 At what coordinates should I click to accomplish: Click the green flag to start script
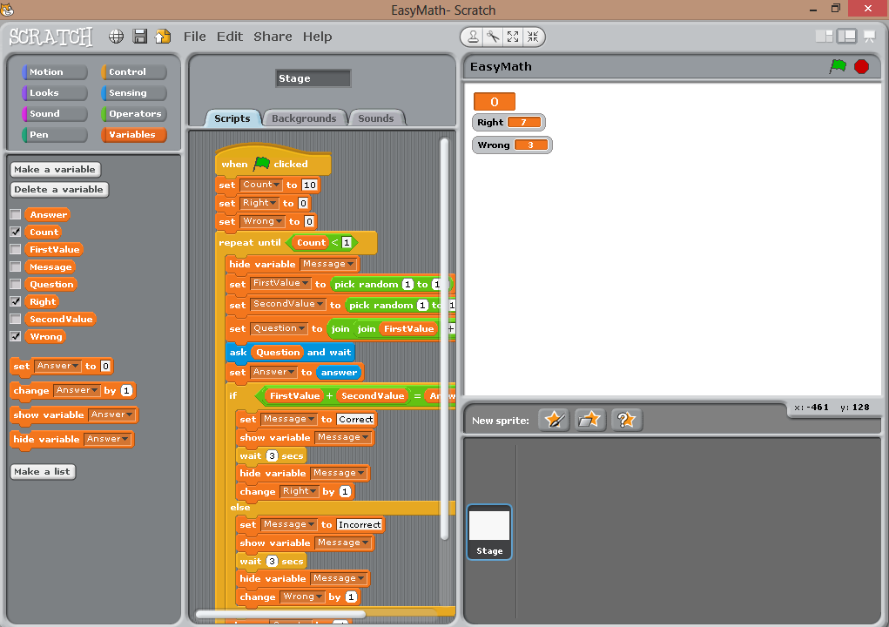point(838,67)
